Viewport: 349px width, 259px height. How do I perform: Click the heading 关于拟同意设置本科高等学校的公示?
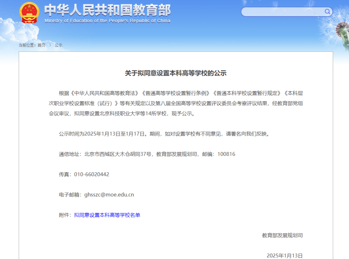pos(176,73)
